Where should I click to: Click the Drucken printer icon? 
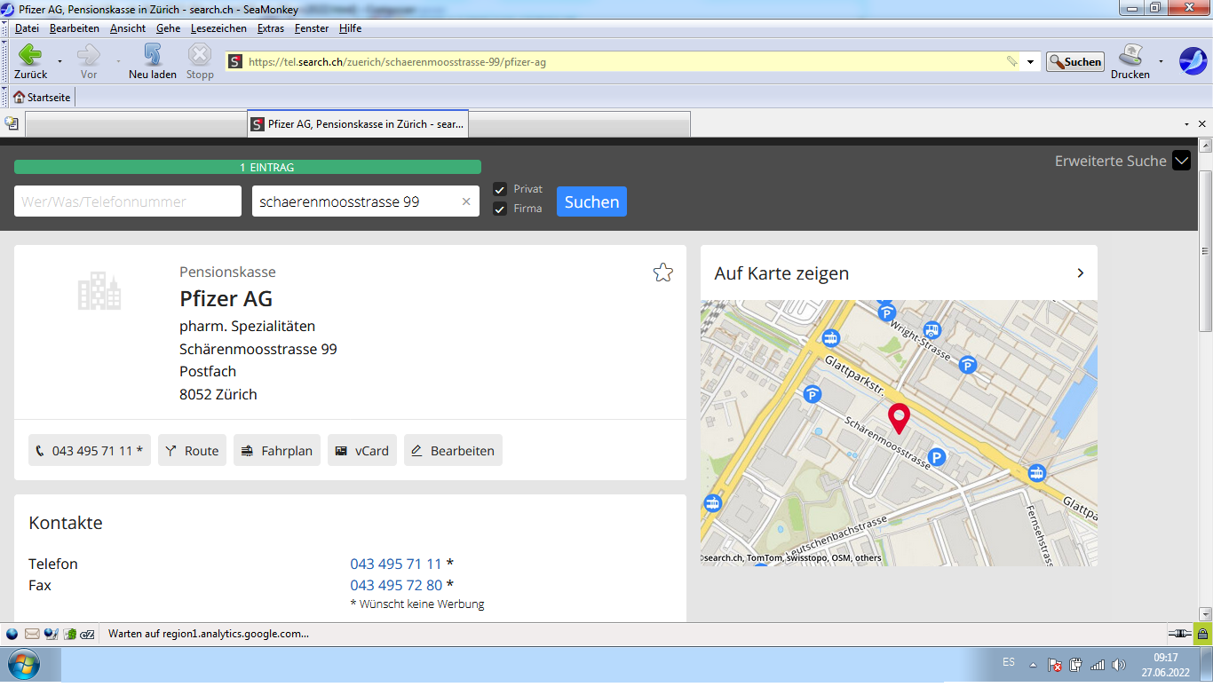1130,56
